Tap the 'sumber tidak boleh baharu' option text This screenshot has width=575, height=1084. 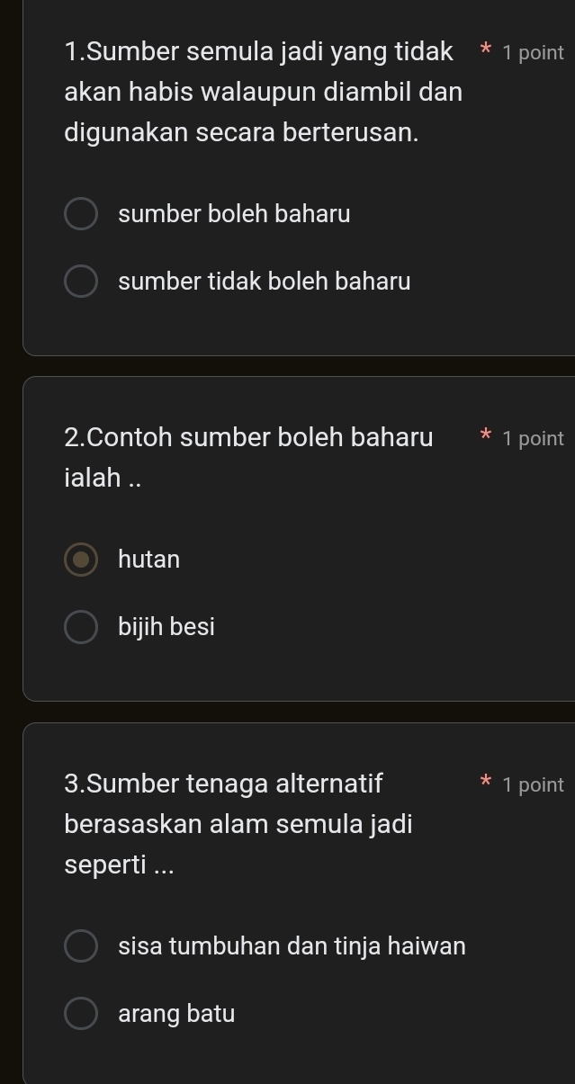264,282
